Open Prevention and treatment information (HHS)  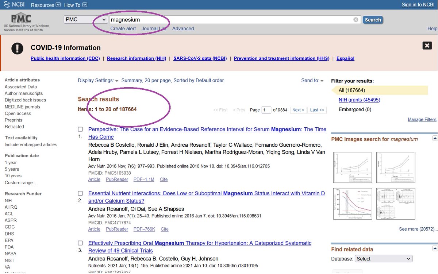pos(281,58)
